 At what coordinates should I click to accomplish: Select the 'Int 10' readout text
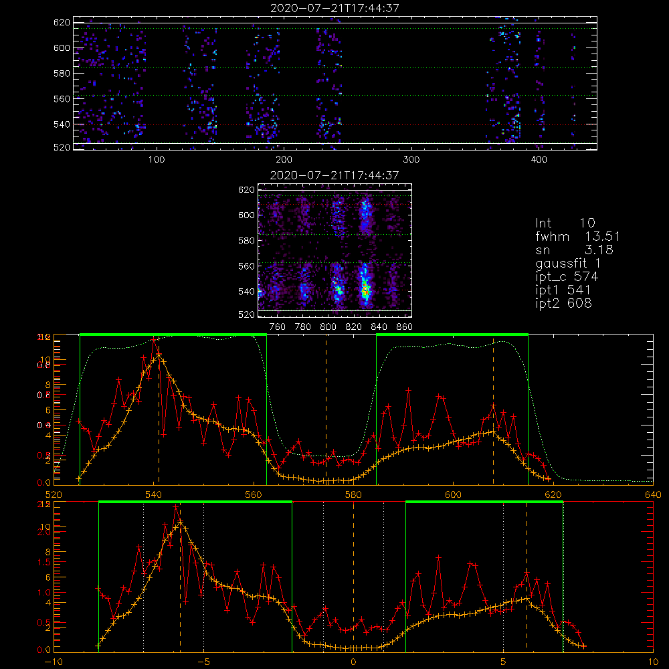pos(565,223)
